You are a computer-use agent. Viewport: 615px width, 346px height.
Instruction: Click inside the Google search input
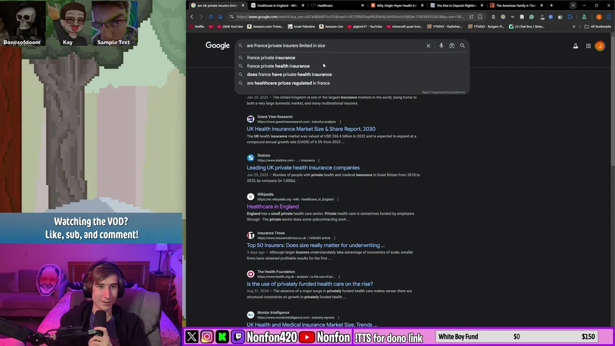click(x=334, y=46)
